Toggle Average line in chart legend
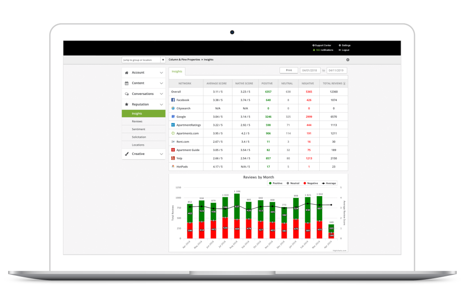465x286 pixels. click(329, 183)
